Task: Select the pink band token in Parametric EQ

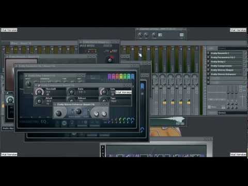Action: [113, 76]
